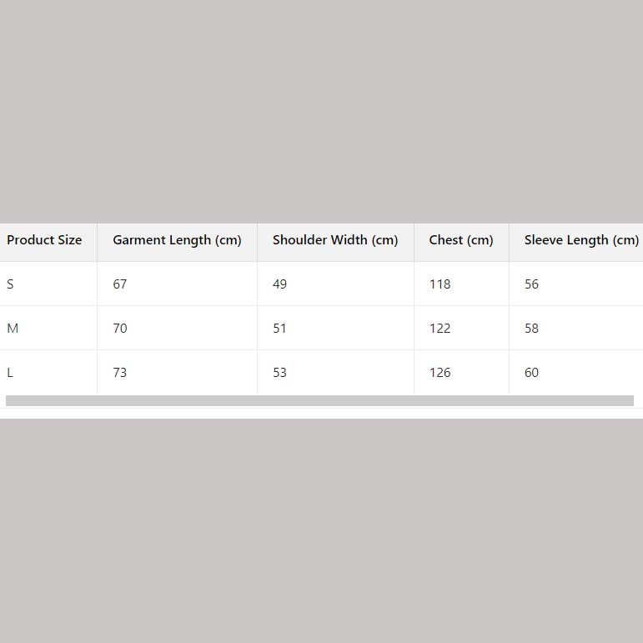Click sleeve length value 58
Screen dimensions: 643x643
coord(531,329)
